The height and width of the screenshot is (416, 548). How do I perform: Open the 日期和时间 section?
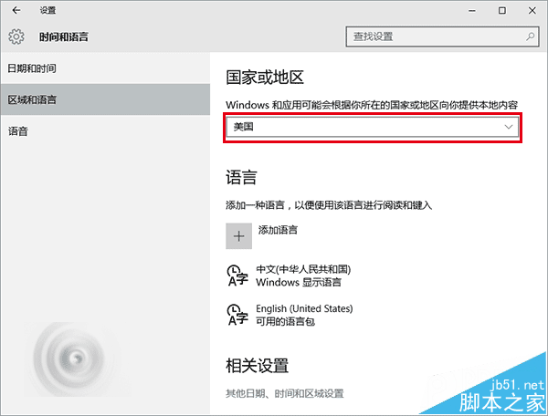point(105,68)
